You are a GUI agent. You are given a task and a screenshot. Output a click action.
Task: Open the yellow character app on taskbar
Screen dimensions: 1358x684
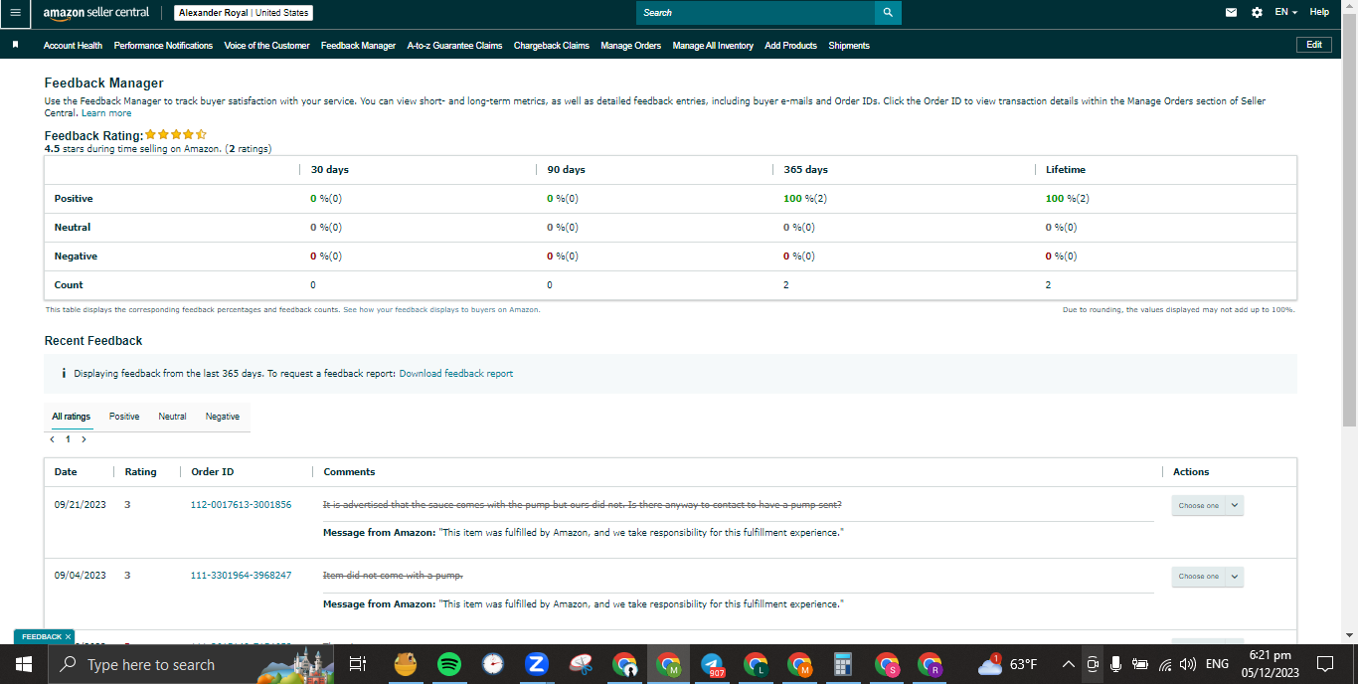[406, 664]
